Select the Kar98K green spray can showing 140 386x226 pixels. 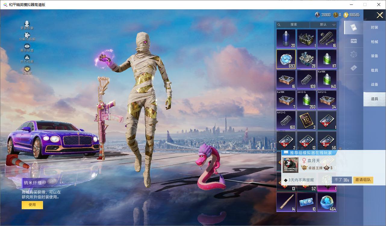pyautogui.click(x=327, y=80)
